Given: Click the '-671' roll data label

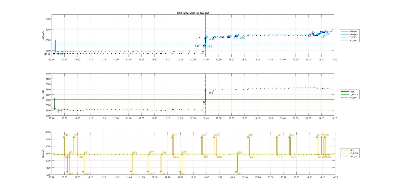Looking at the screenshot, I should click(x=239, y=175).
